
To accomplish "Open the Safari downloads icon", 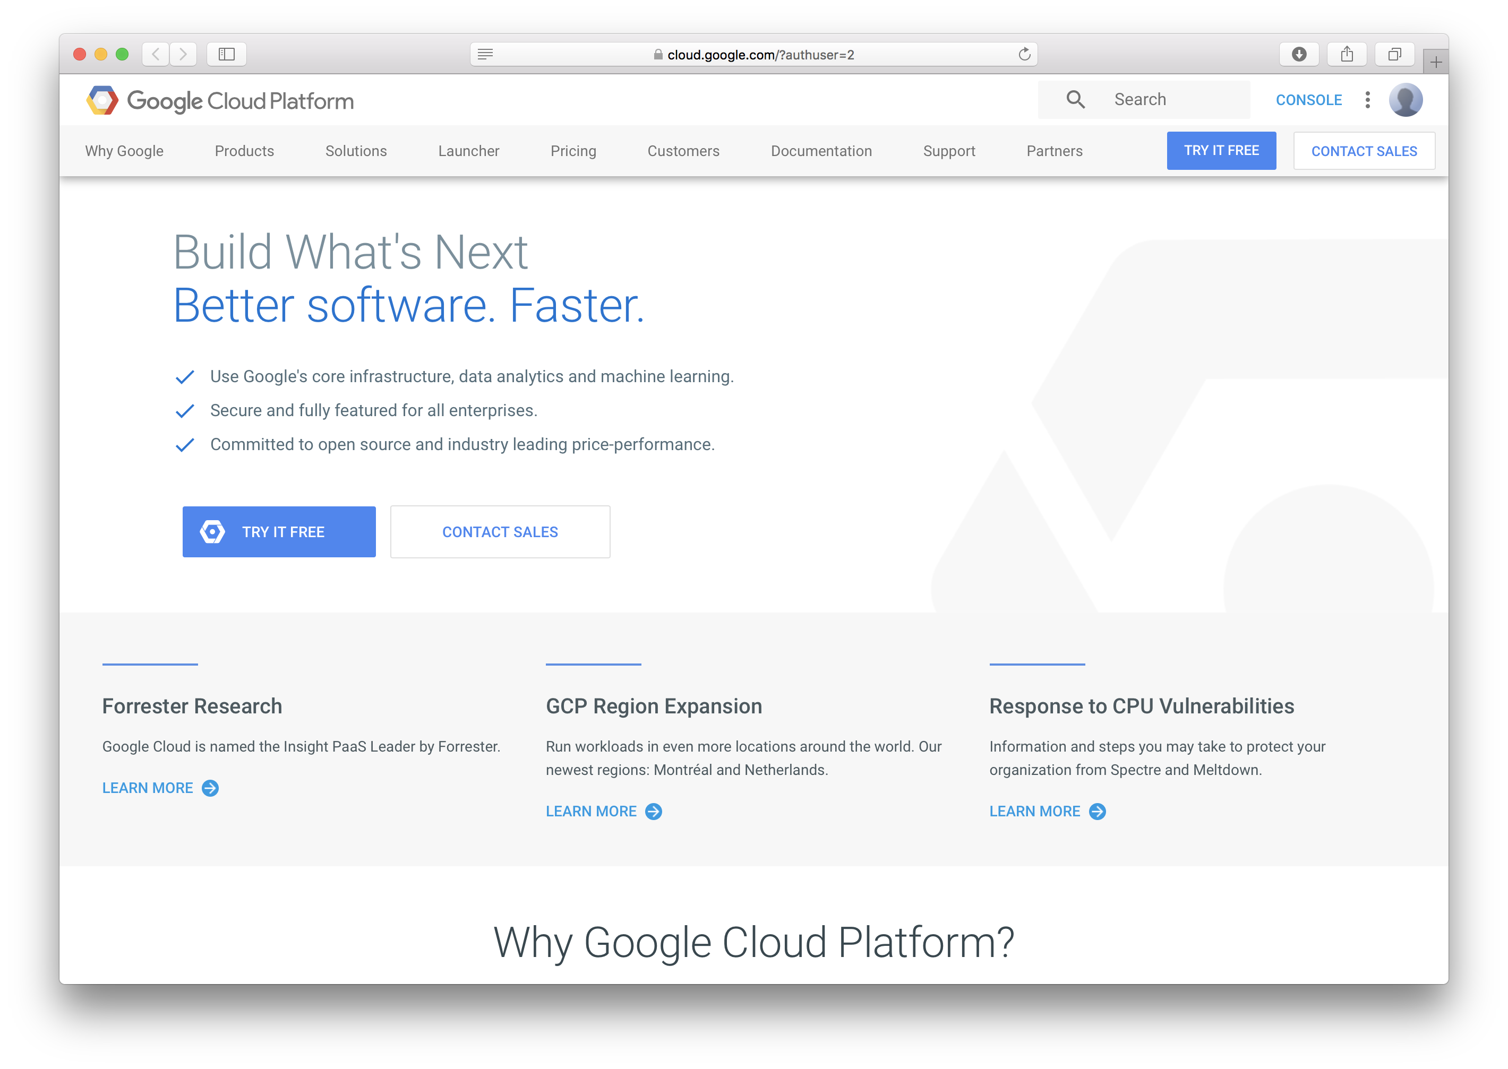I will [x=1299, y=54].
